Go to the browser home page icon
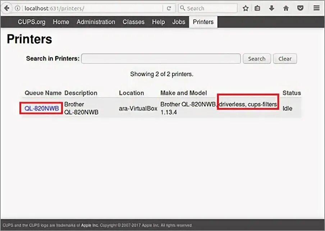The height and width of the screenshot is (231, 325). point(286,8)
